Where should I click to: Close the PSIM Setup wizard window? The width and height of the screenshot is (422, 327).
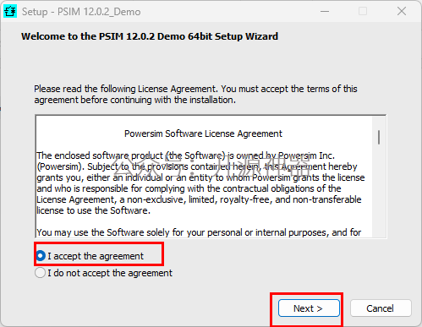pos(402,11)
